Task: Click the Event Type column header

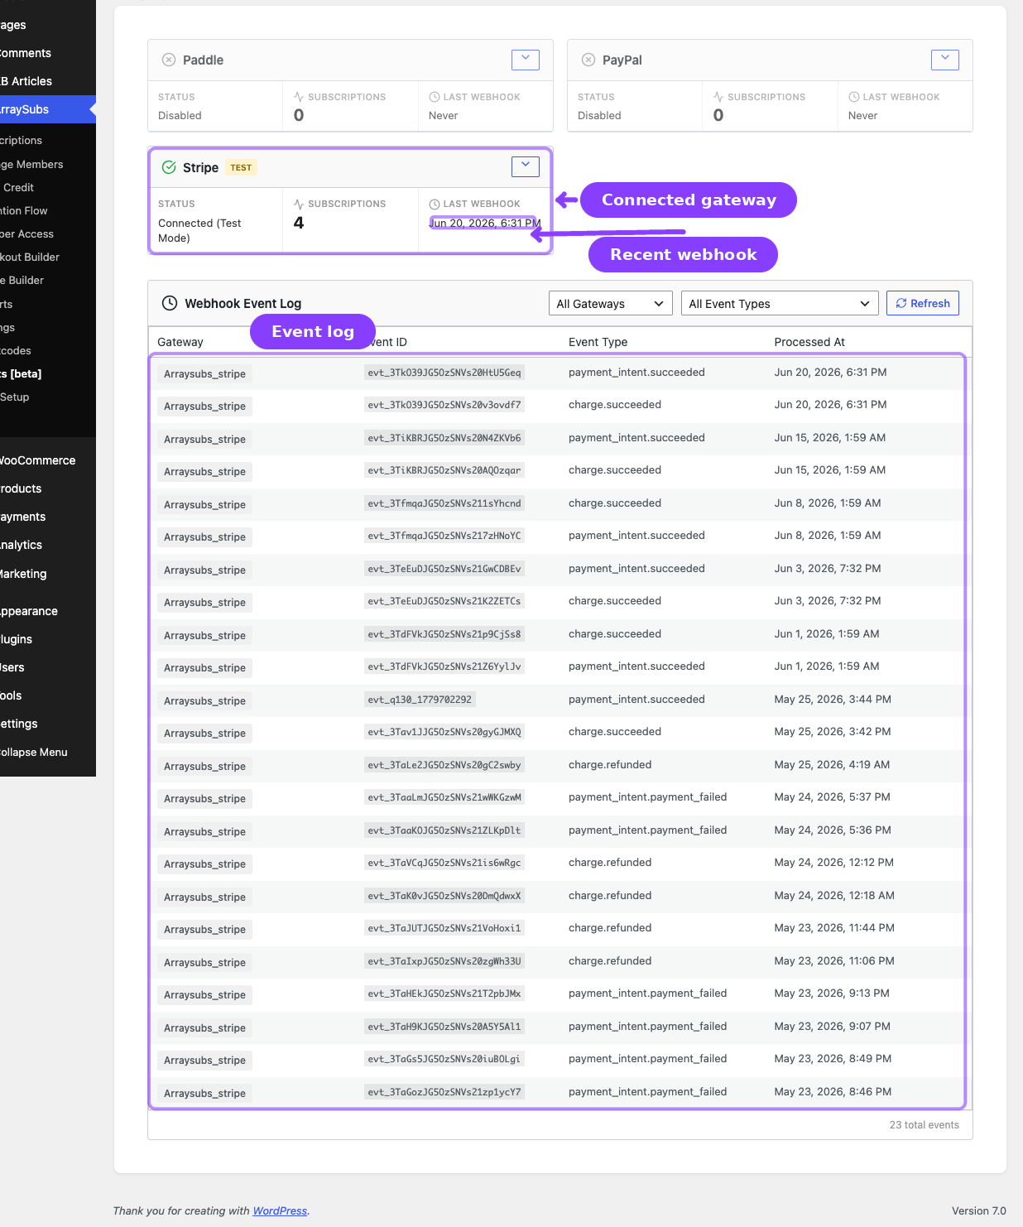Action: click(x=598, y=342)
